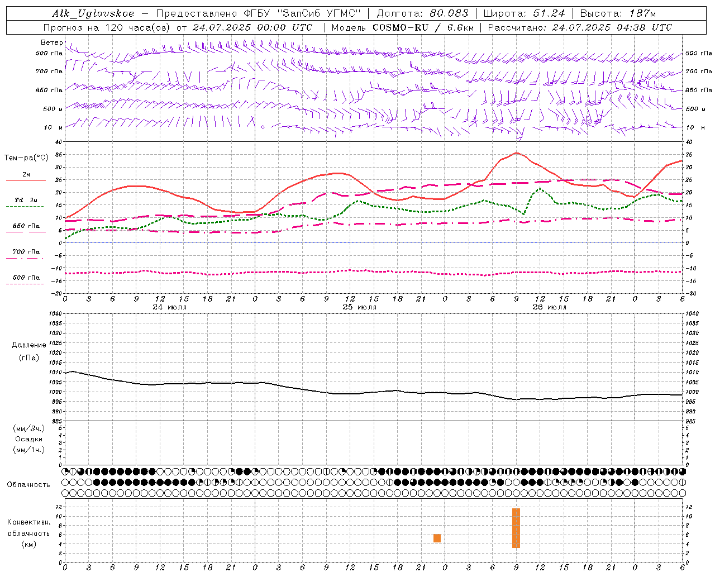The image size is (715, 572).
Task: Click the solid line sample under the 2м legend
Action: 26,181
